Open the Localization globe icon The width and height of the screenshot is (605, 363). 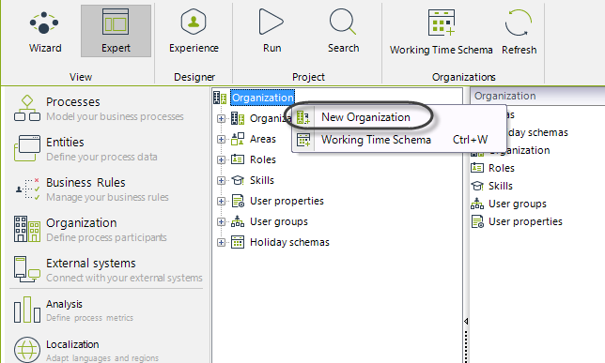point(27,350)
